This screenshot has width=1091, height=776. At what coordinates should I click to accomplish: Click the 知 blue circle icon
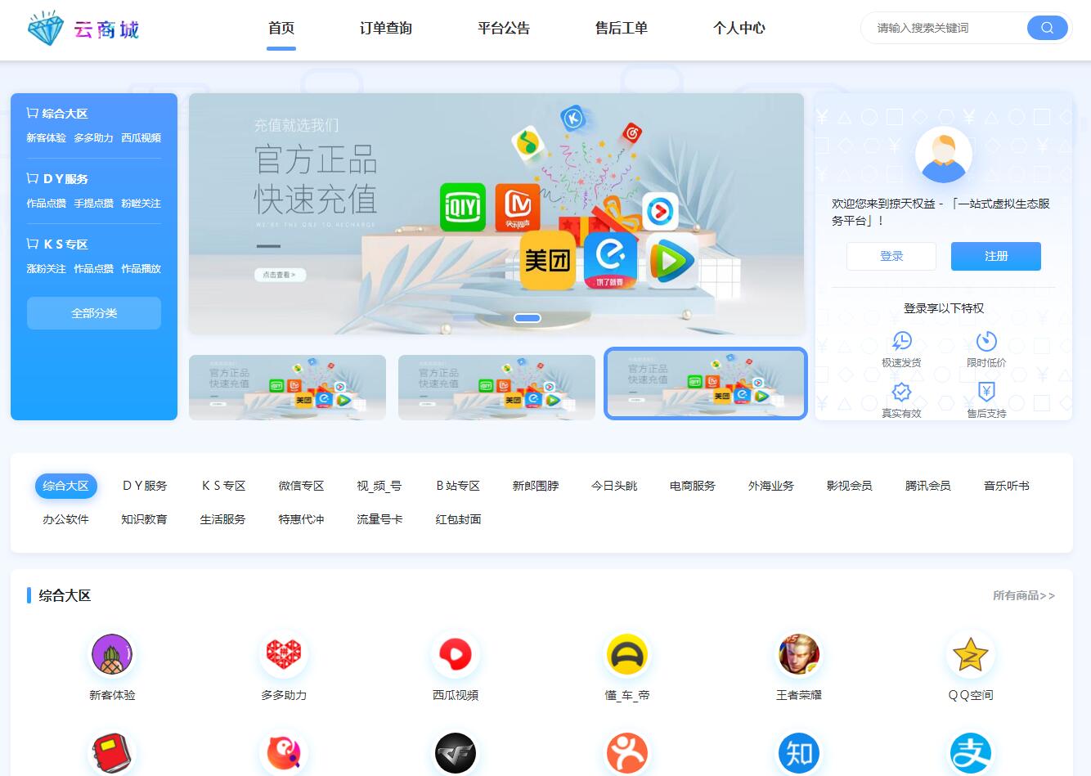[799, 753]
